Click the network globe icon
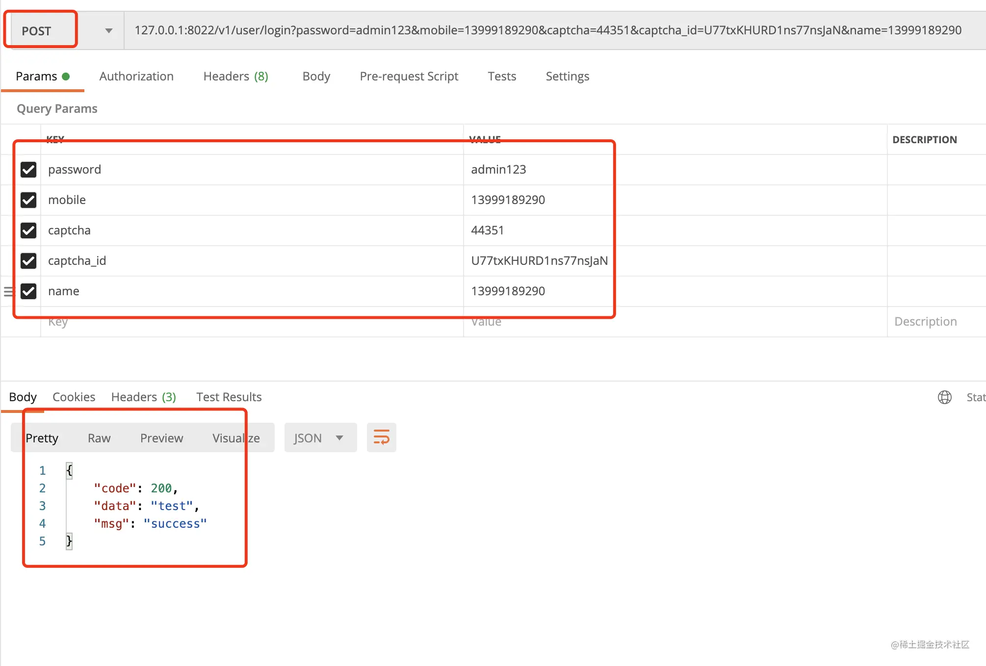The image size is (986, 666). click(x=944, y=397)
